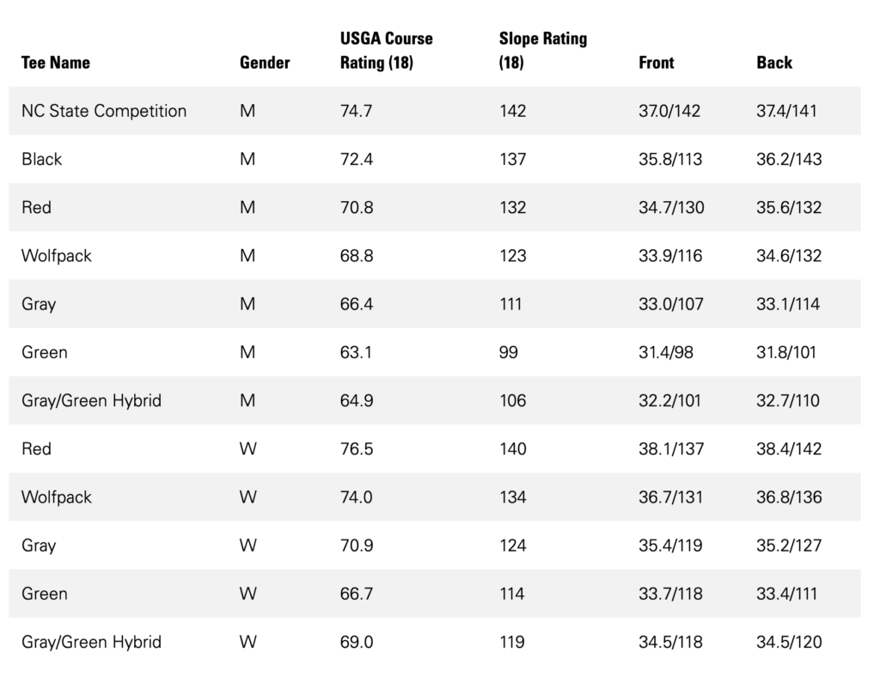Select the front value 33.7/118
Viewport: 880px width, 683px height.
670,594
